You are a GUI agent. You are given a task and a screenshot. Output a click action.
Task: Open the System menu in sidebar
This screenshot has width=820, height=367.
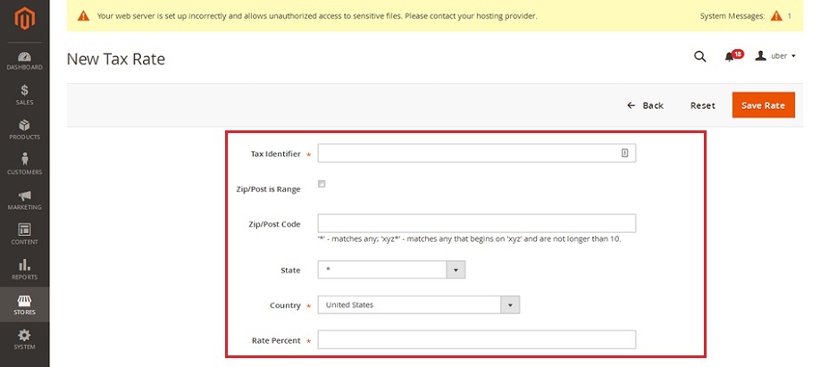[x=25, y=339]
